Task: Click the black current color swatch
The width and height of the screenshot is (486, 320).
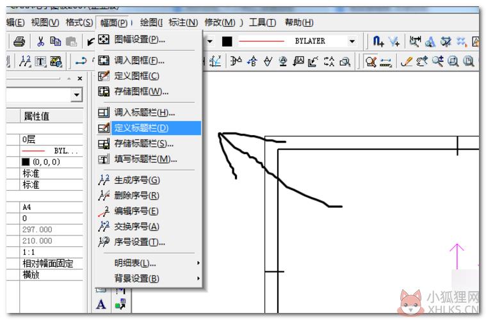Action: point(227,41)
